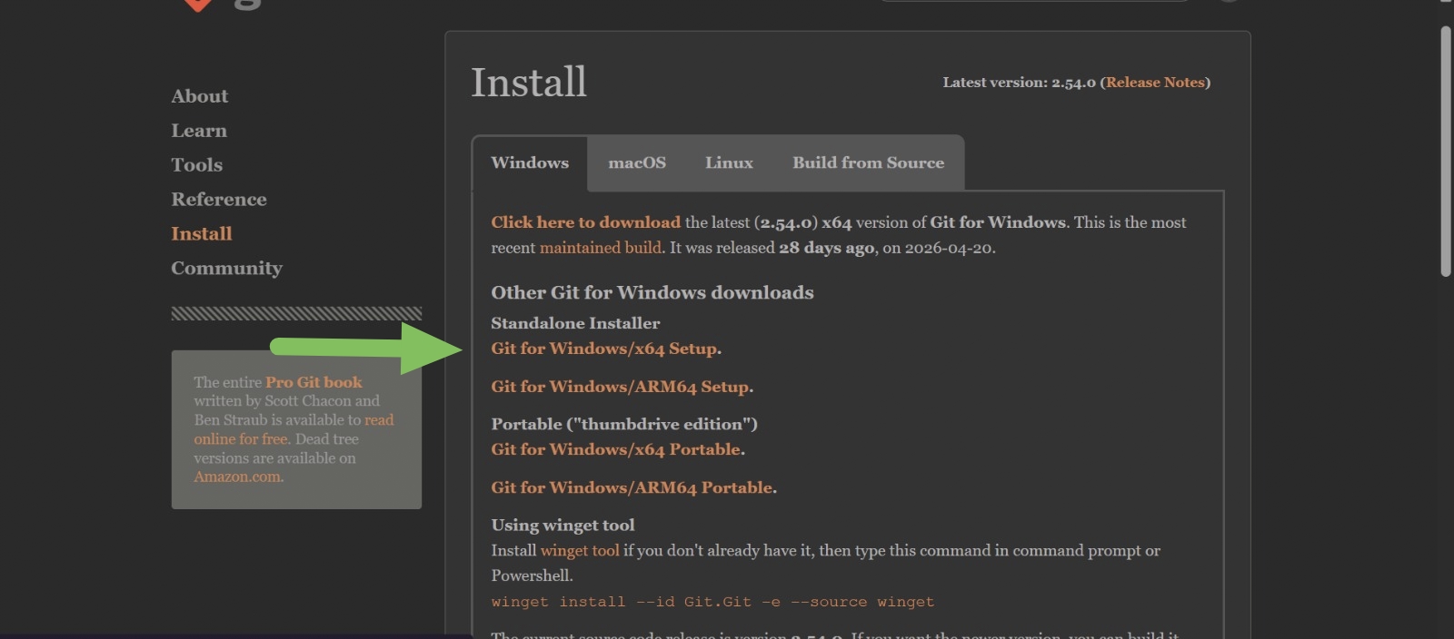This screenshot has height=639, width=1454.
Task: Open the 'winget tool' link
Action: click(580, 551)
